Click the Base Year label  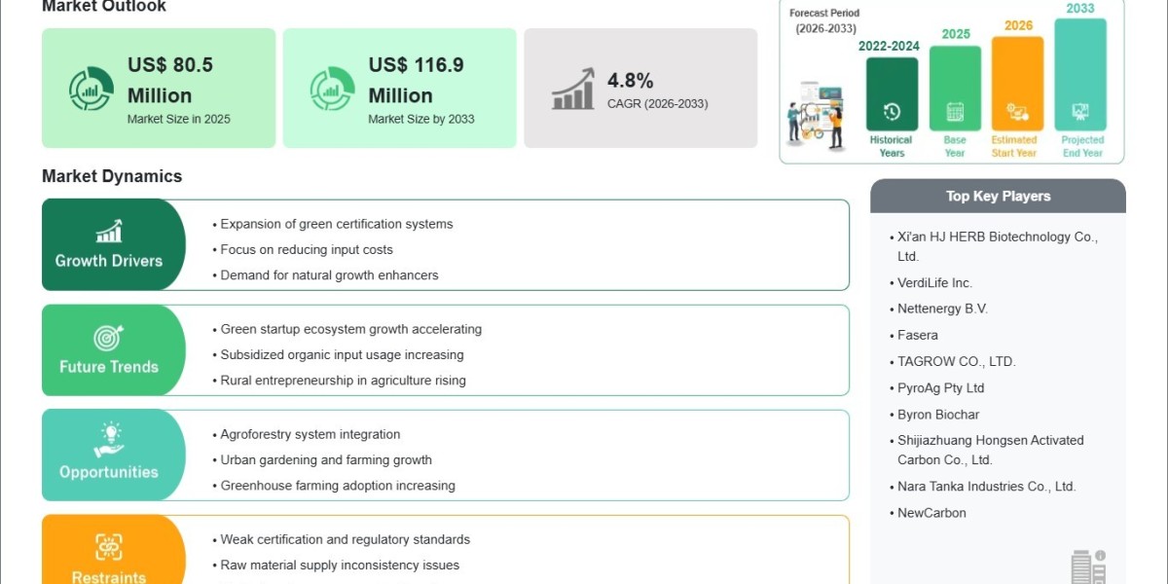coord(955,146)
